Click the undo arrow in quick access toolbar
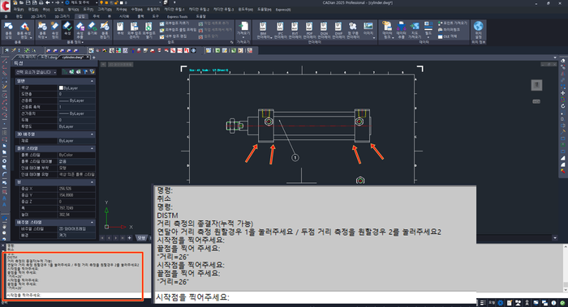 pos(47,2)
